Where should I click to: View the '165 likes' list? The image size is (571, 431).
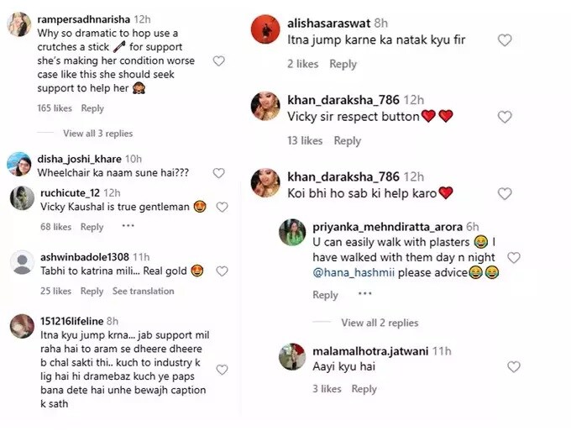coord(55,108)
